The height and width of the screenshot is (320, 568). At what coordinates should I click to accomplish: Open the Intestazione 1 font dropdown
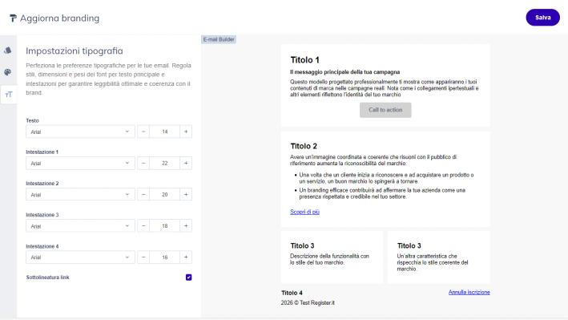pyautogui.click(x=80, y=164)
